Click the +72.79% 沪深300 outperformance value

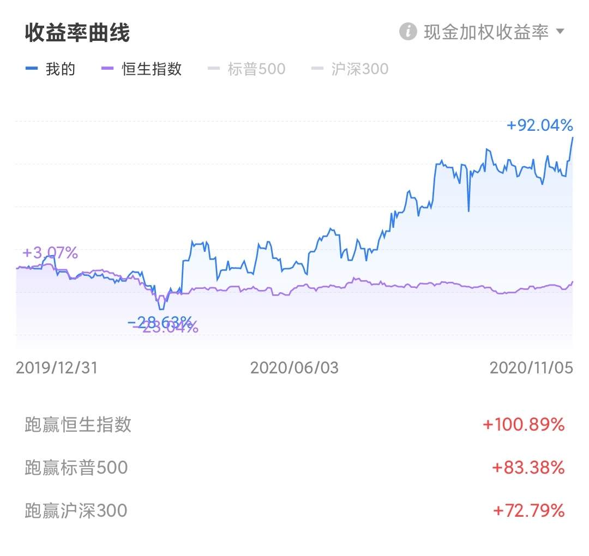point(528,511)
